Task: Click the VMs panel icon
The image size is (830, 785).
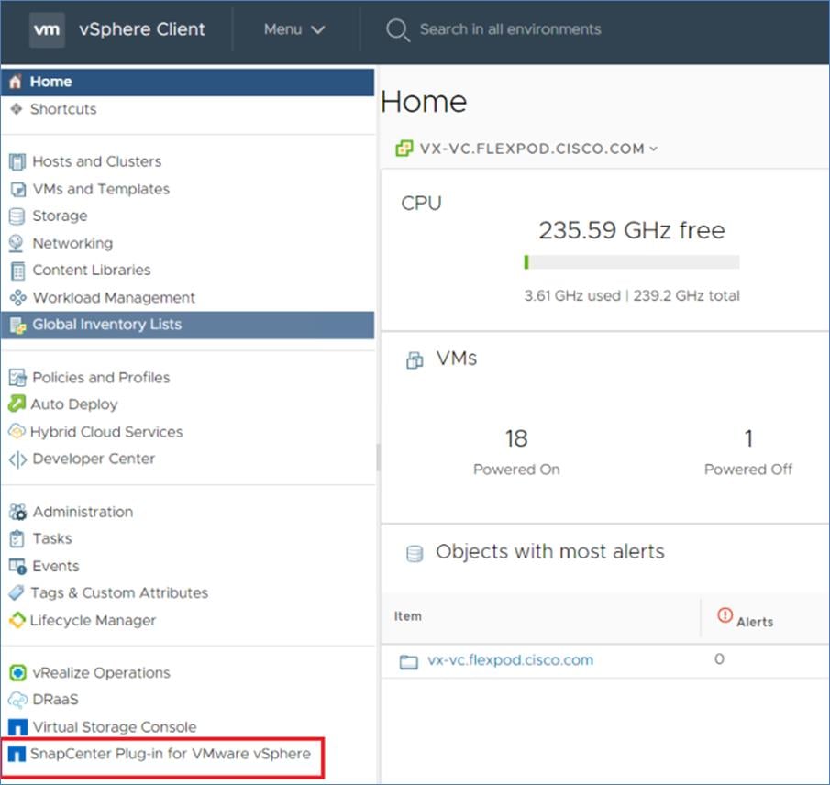Action: (415, 360)
